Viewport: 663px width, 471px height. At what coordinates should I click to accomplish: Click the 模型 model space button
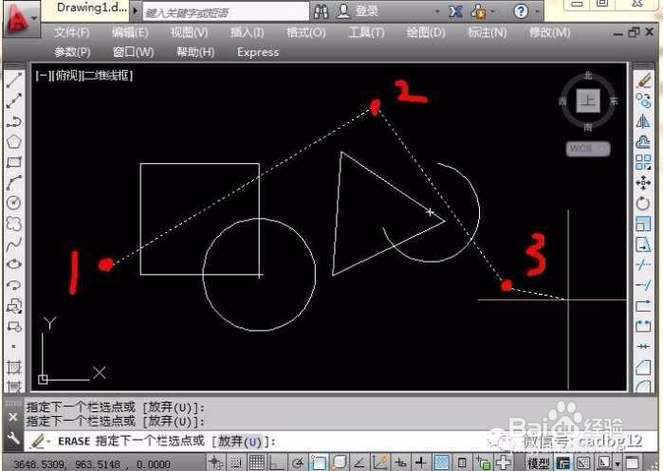click(x=539, y=463)
